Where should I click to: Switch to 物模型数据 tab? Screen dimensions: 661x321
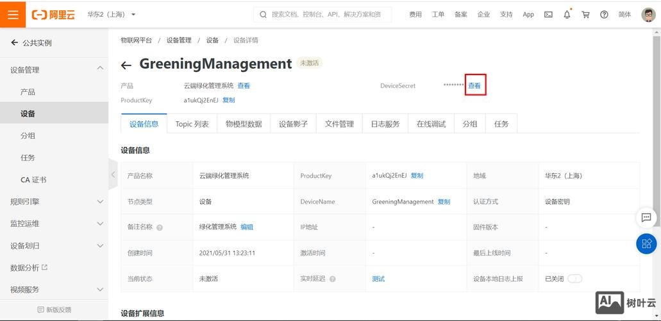click(x=244, y=124)
